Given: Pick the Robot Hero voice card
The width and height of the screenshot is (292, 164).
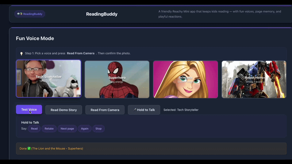Looking at the screenshot, I should pyautogui.click(x=254, y=79).
